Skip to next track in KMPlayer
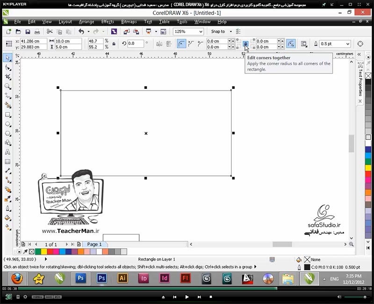 [x=199, y=297]
